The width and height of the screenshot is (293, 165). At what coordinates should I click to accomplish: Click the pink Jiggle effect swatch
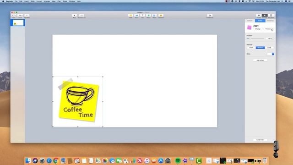click(x=249, y=27)
